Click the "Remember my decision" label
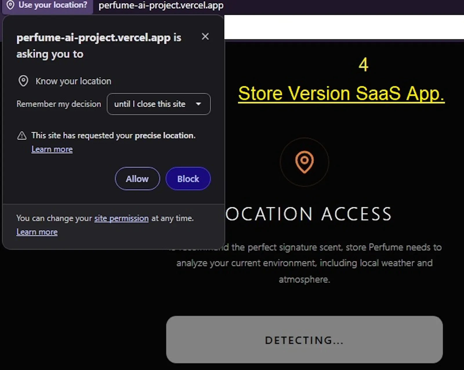 [59, 104]
